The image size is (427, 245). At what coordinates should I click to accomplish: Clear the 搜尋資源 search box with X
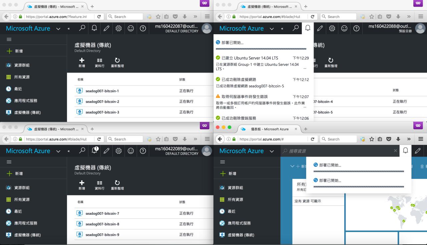tap(396, 151)
